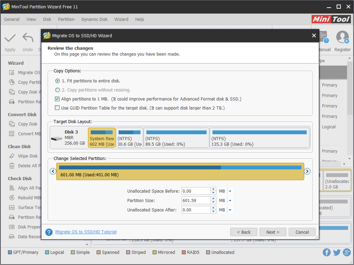Click next partition right arrow

click(x=307, y=171)
